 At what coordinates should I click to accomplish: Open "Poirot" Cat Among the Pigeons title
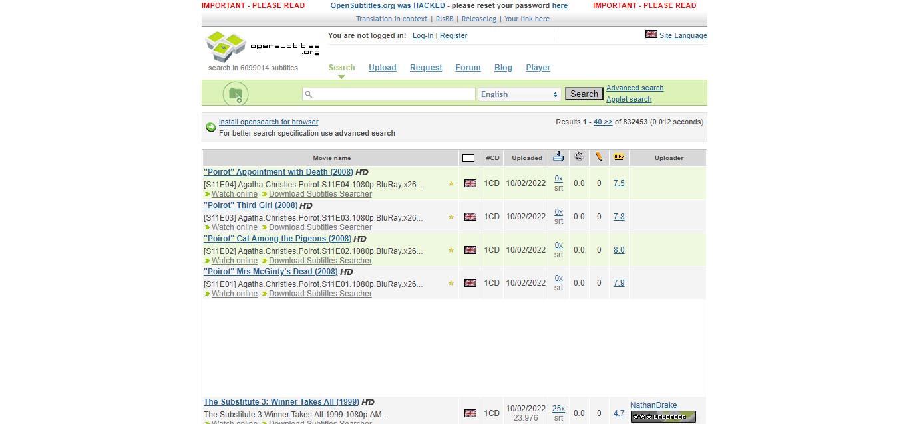[277, 239]
